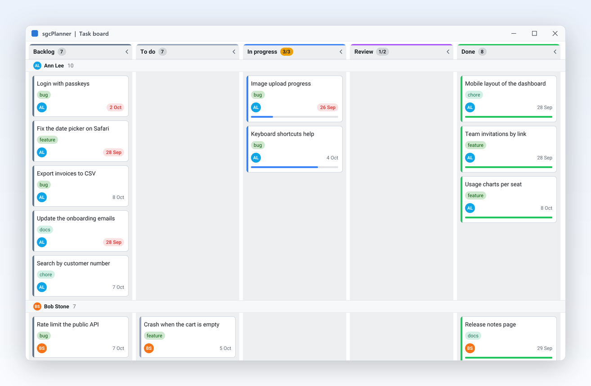Maximize the sgcPlanner window
This screenshot has height=386, width=591.
534,33
